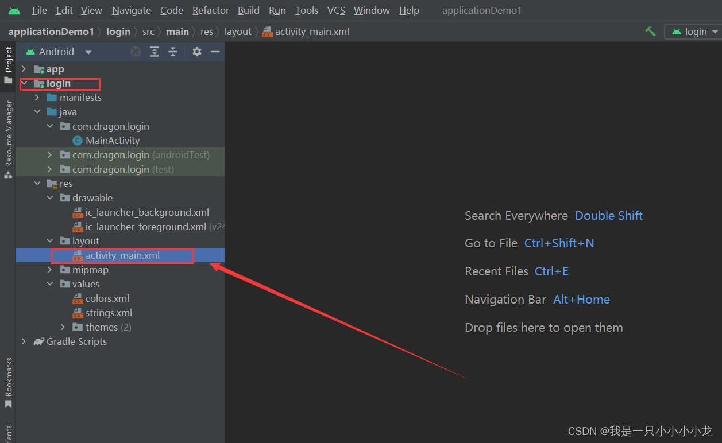Click the res folder icon
The height and width of the screenshot is (443, 722).
coord(52,184)
